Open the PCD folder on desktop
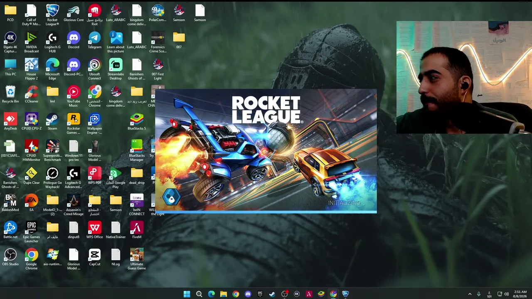Viewport: 532px width, 299px height. (x=10, y=13)
